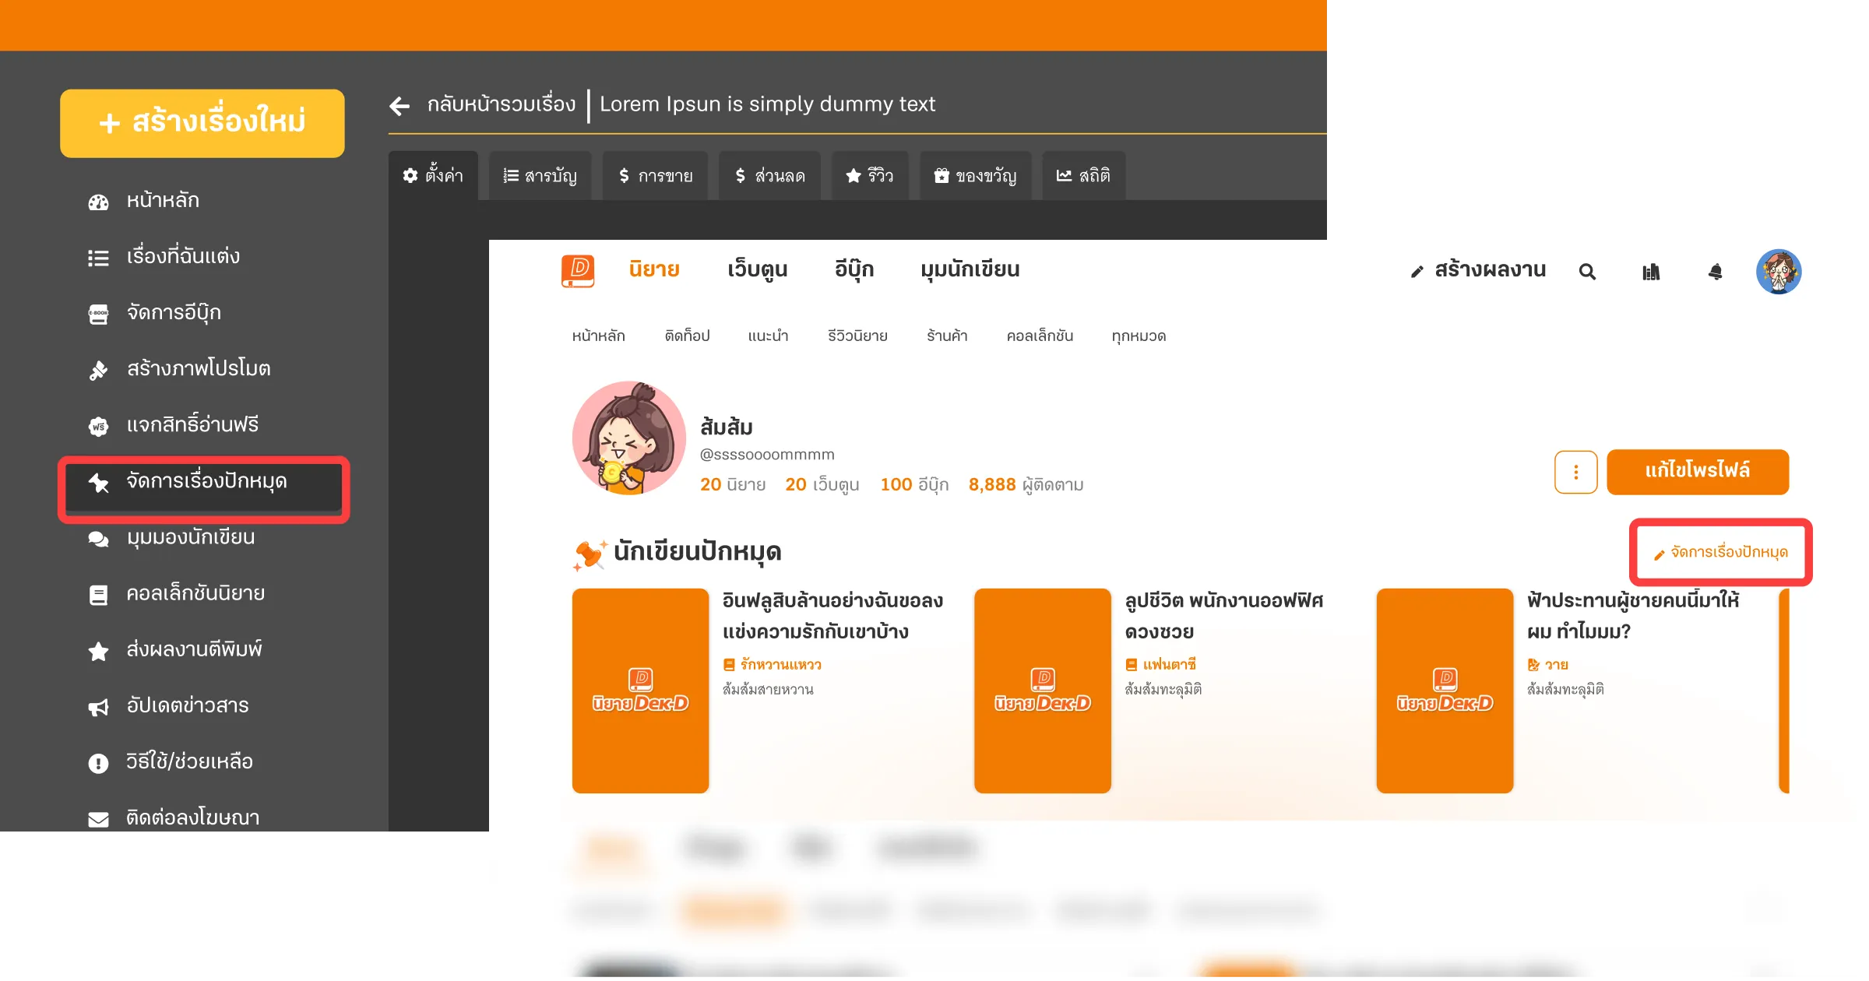The width and height of the screenshot is (1869, 981).
Task: Click the สร้างเรื่องใหม่ button
Action: pyautogui.click(x=202, y=123)
